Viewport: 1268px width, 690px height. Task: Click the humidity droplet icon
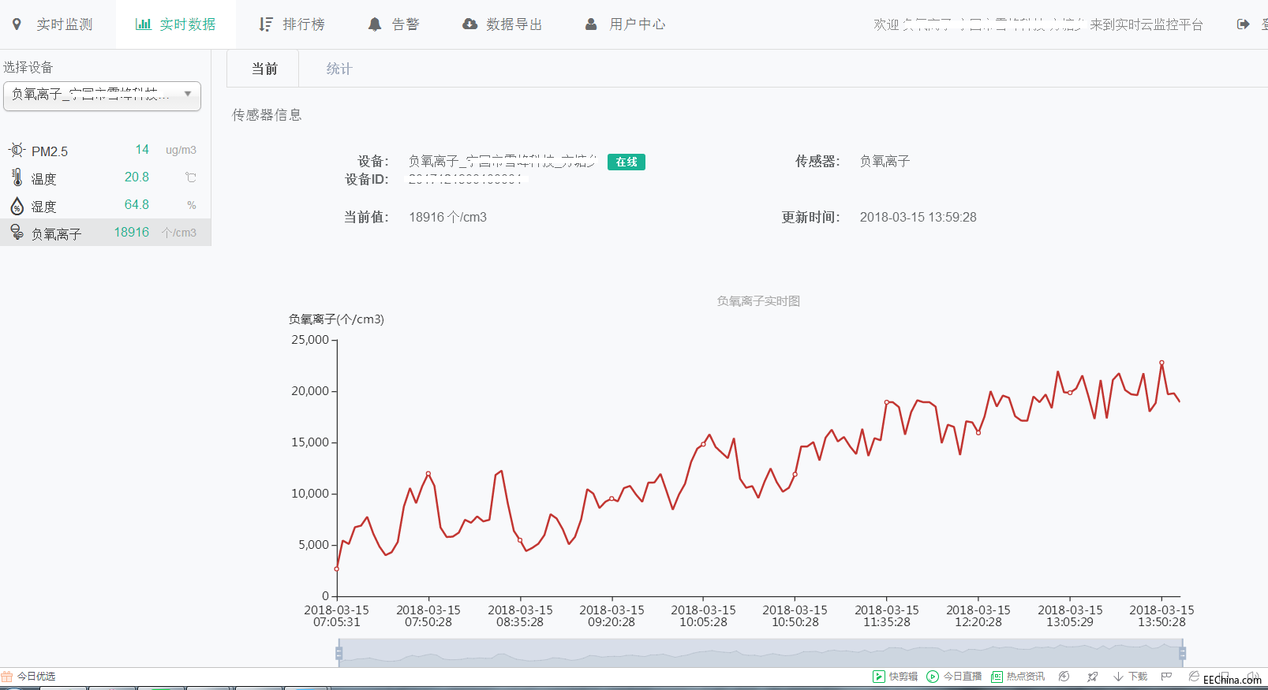(x=17, y=206)
